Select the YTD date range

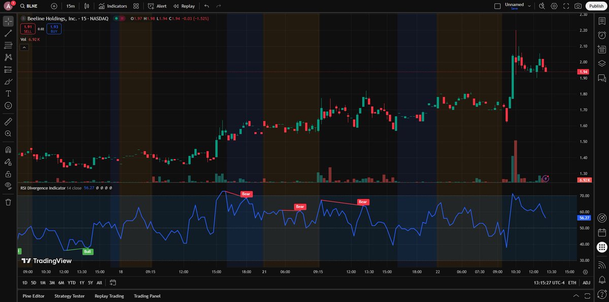[x=72, y=282]
